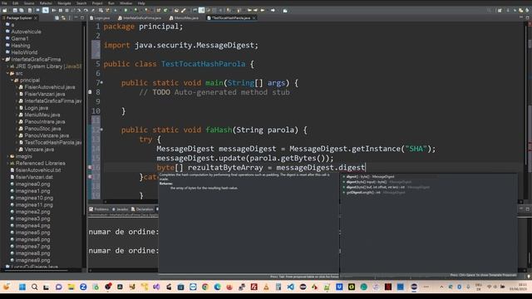Switch to the Login.java editor tab
Screen dimensions: 532x299
pos(100,18)
